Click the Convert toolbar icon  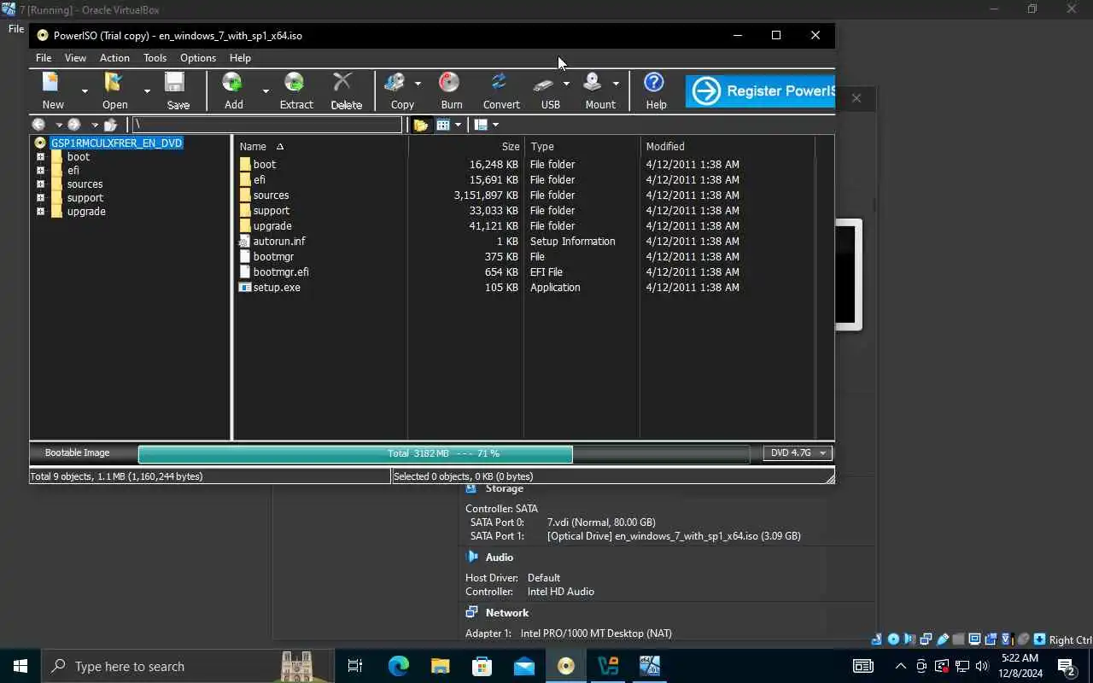499,83
